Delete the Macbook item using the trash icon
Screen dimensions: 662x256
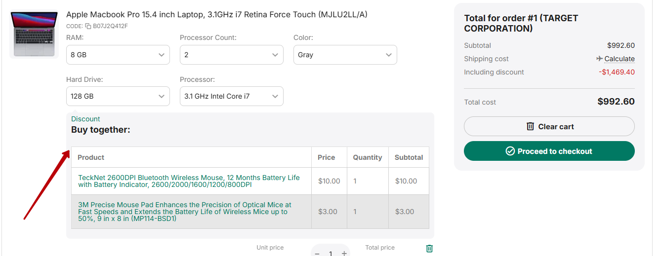[x=429, y=249]
